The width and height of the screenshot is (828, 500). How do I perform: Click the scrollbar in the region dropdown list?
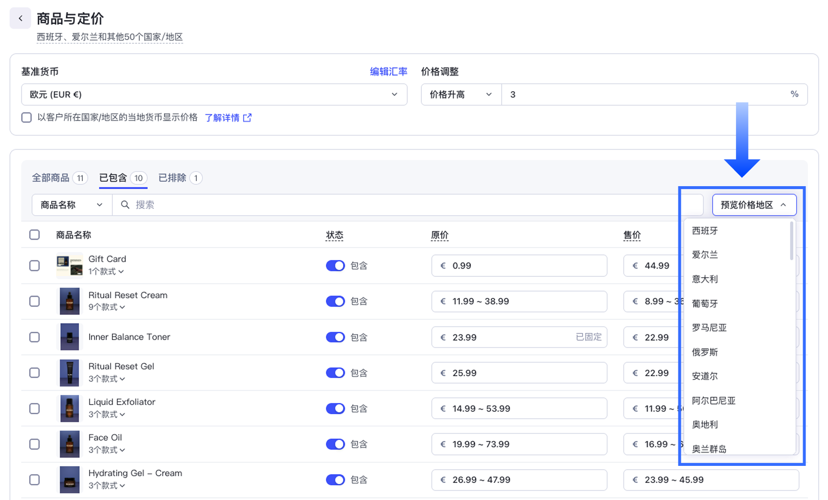[791, 241]
